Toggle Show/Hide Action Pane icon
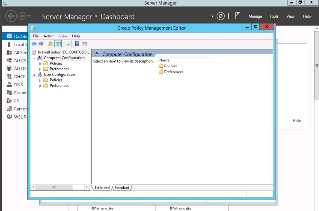The image size is (319, 211). (84, 44)
